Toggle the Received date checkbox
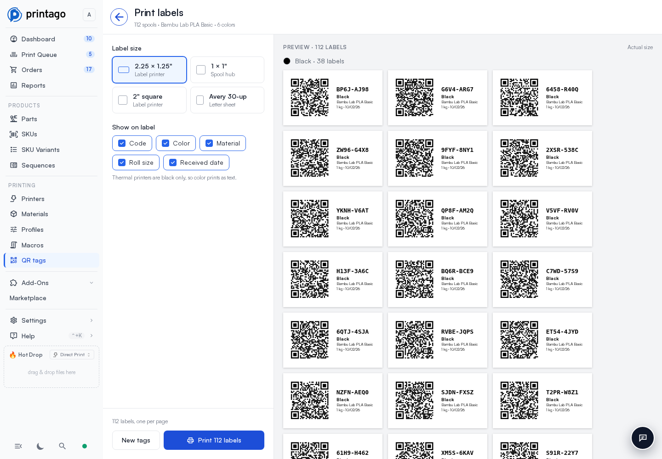This screenshot has width=662, height=459. click(173, 162)
